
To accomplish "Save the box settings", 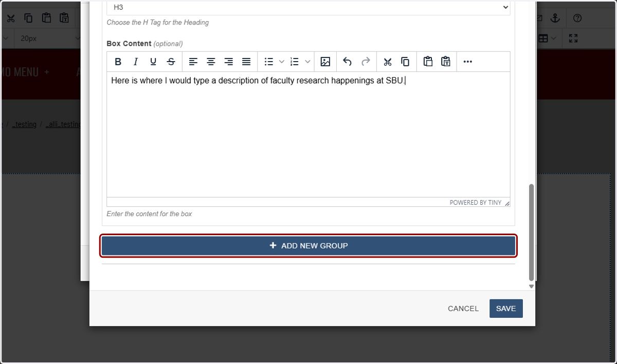I will [x=506, y=309].
